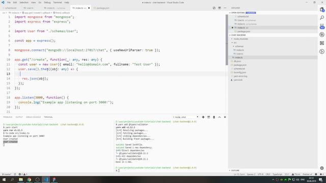
Task: Switch to the DEBUG CONSOLE panel tab
Action: pos(33,117)
